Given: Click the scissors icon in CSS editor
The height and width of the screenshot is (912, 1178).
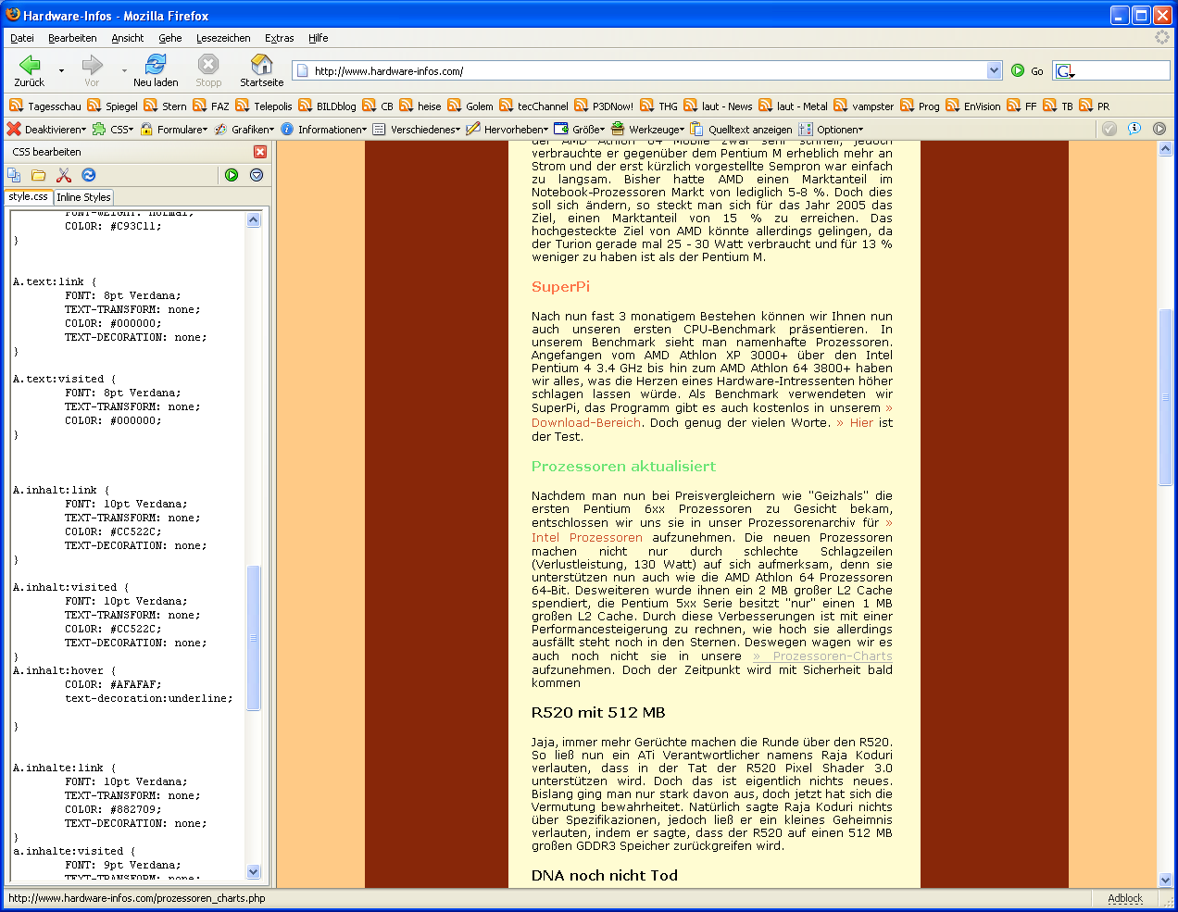Looking at the screenshot, I should point(64,175).
